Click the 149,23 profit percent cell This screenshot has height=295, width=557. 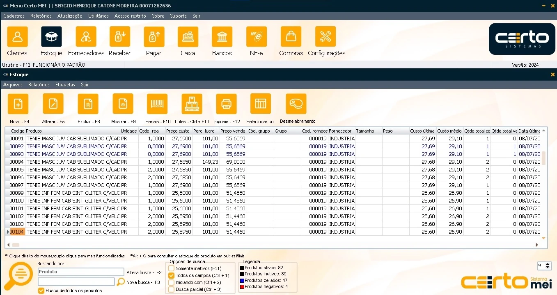point(206,162)
